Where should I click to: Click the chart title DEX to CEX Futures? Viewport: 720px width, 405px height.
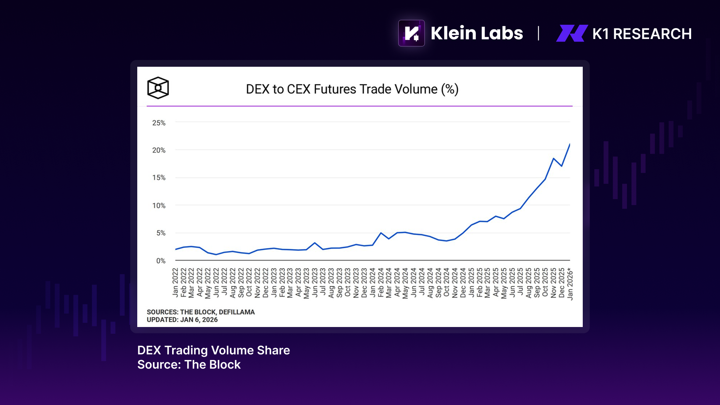(352, 89)
